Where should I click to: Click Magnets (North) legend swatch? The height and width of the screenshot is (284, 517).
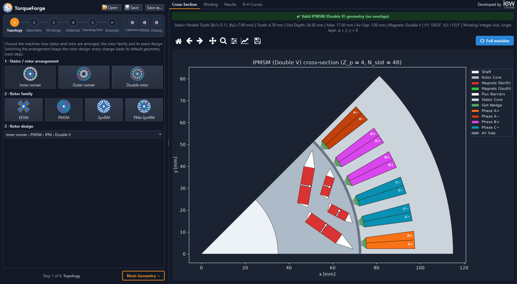pos(475,83)
